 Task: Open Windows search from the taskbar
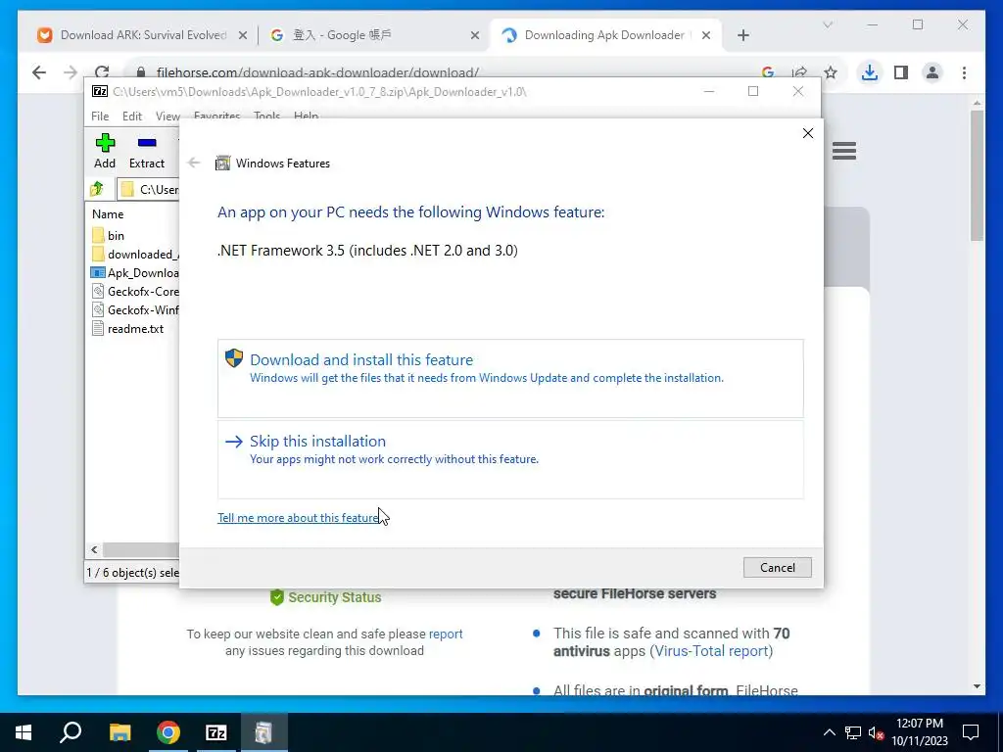click(x=71, y=732)
